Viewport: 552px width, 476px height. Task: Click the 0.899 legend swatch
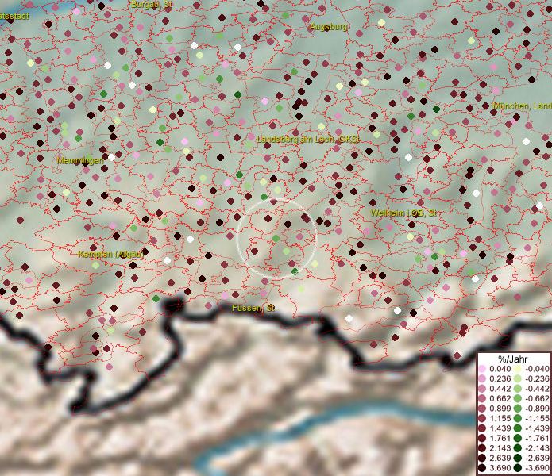(x=483, y=409)
